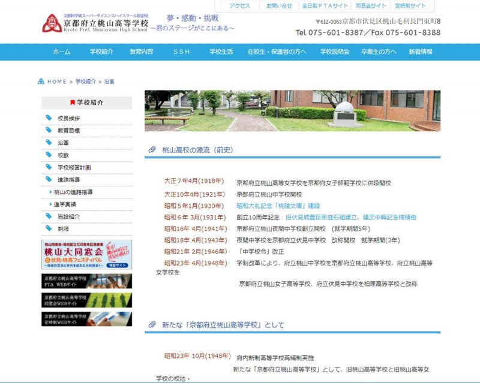Click the tag icon beside 校歌
Screen dimensions: 480x383
[x=49, y=155]
